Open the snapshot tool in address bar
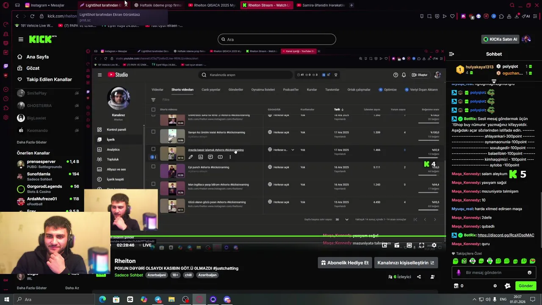This screenshot has width=542, height=305. coord(429,16)
